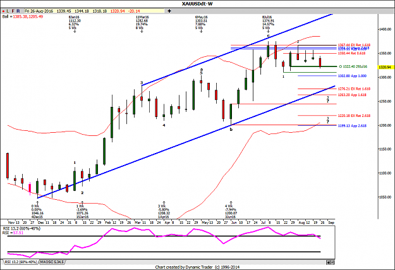Click the 8Jul16 1374.91 swing high annotation

[x=268, y=23]
